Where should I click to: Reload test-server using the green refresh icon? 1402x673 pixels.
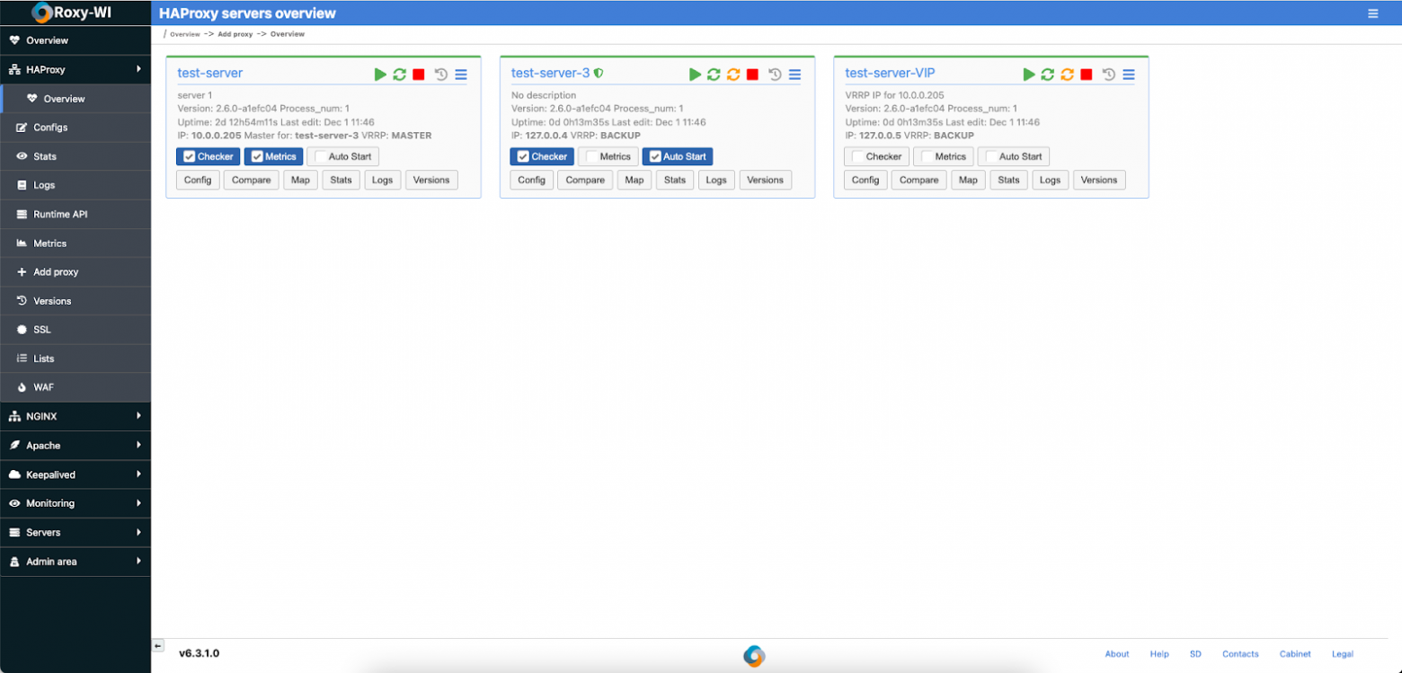pyautogui.click(x=400, y=75)
